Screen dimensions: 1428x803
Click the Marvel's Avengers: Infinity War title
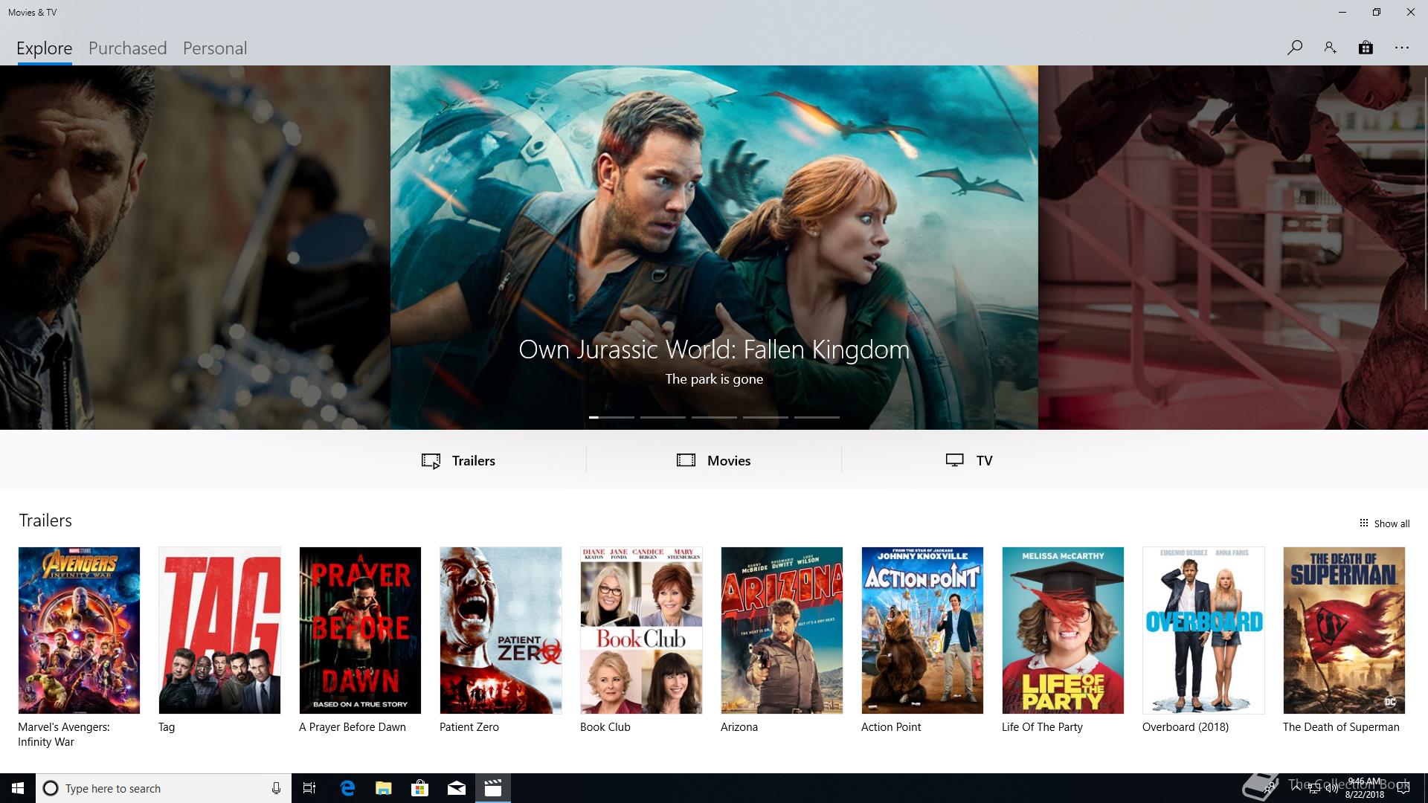(64, 735)
